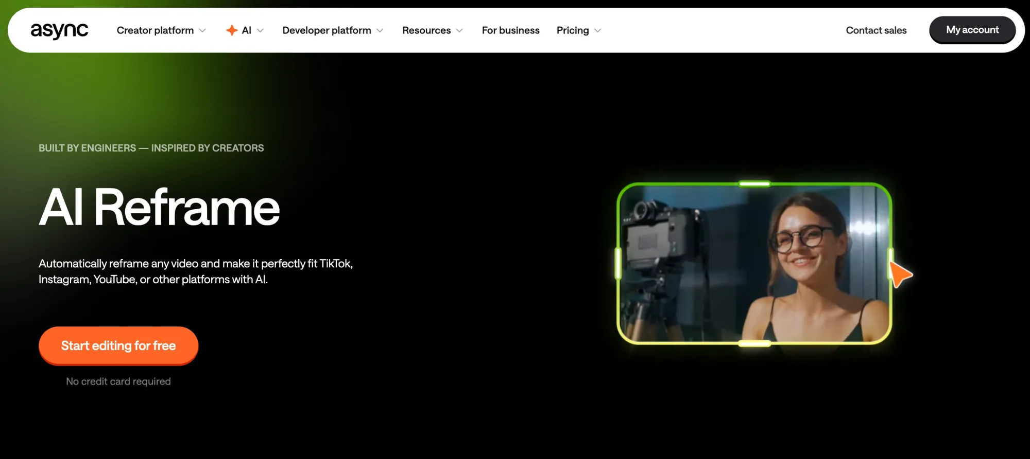This screenshot has width=1030, height=459.
Task: Click the AI Reframe headline
Action: (159, 207)
